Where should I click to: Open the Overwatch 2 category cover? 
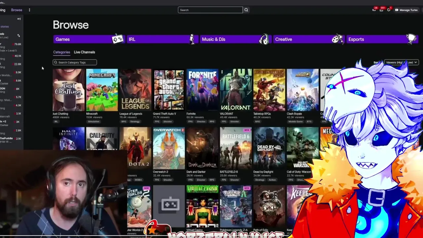tap(169, 148)
